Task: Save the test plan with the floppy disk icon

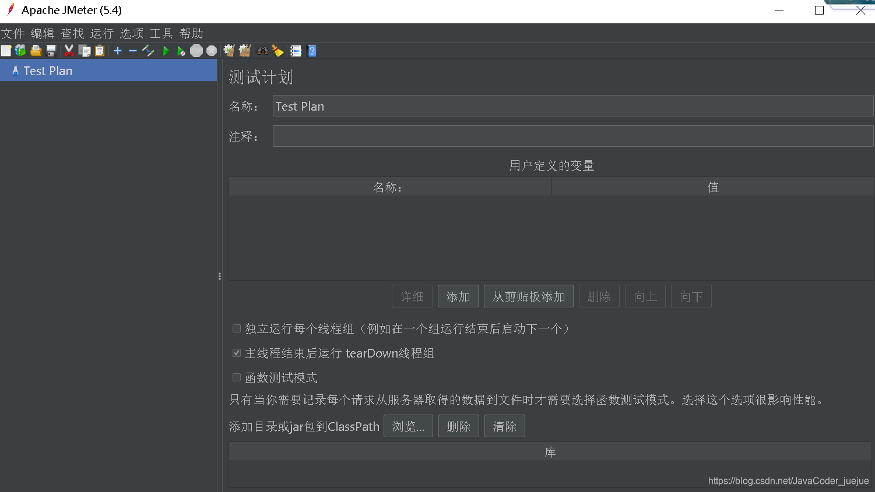Action: pos(51,51)
